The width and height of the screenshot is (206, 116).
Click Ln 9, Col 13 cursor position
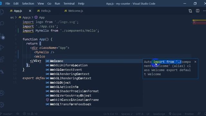[110, 114]
